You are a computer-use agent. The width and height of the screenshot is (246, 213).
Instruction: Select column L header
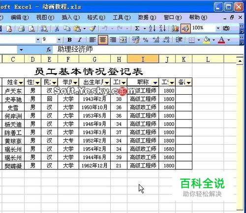(208, 59)
